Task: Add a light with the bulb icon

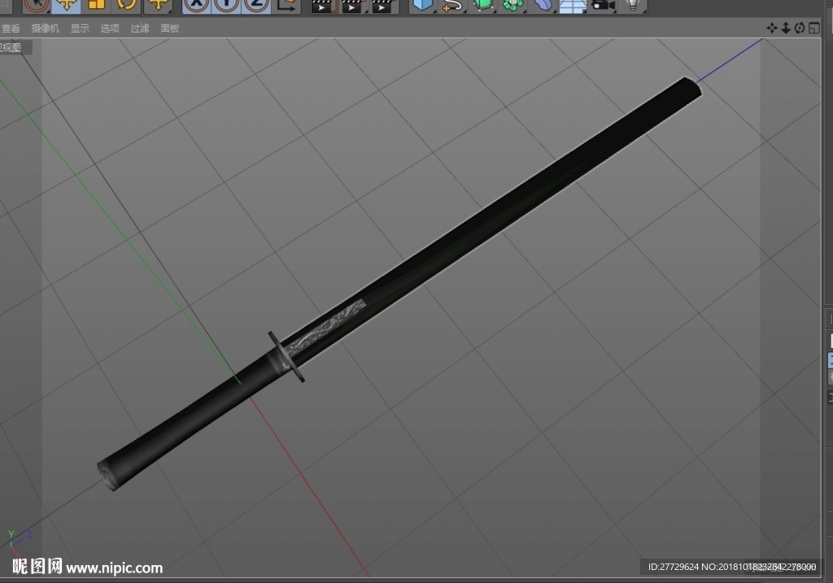Action: [633, 5]
